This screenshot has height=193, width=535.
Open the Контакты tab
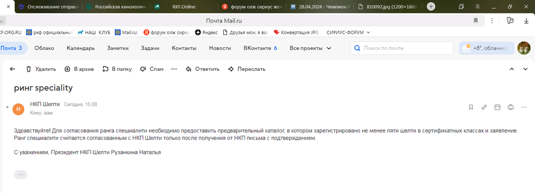(184, 48)
